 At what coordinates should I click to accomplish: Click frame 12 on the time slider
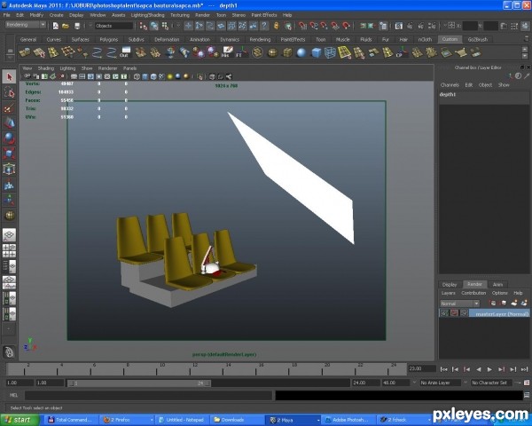(194, 369)
